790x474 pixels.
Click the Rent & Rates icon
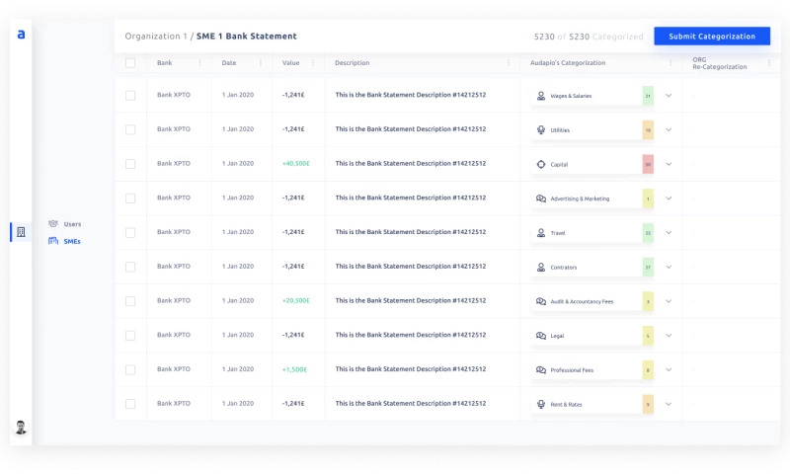pyautogui.click(x=540, y=404)
